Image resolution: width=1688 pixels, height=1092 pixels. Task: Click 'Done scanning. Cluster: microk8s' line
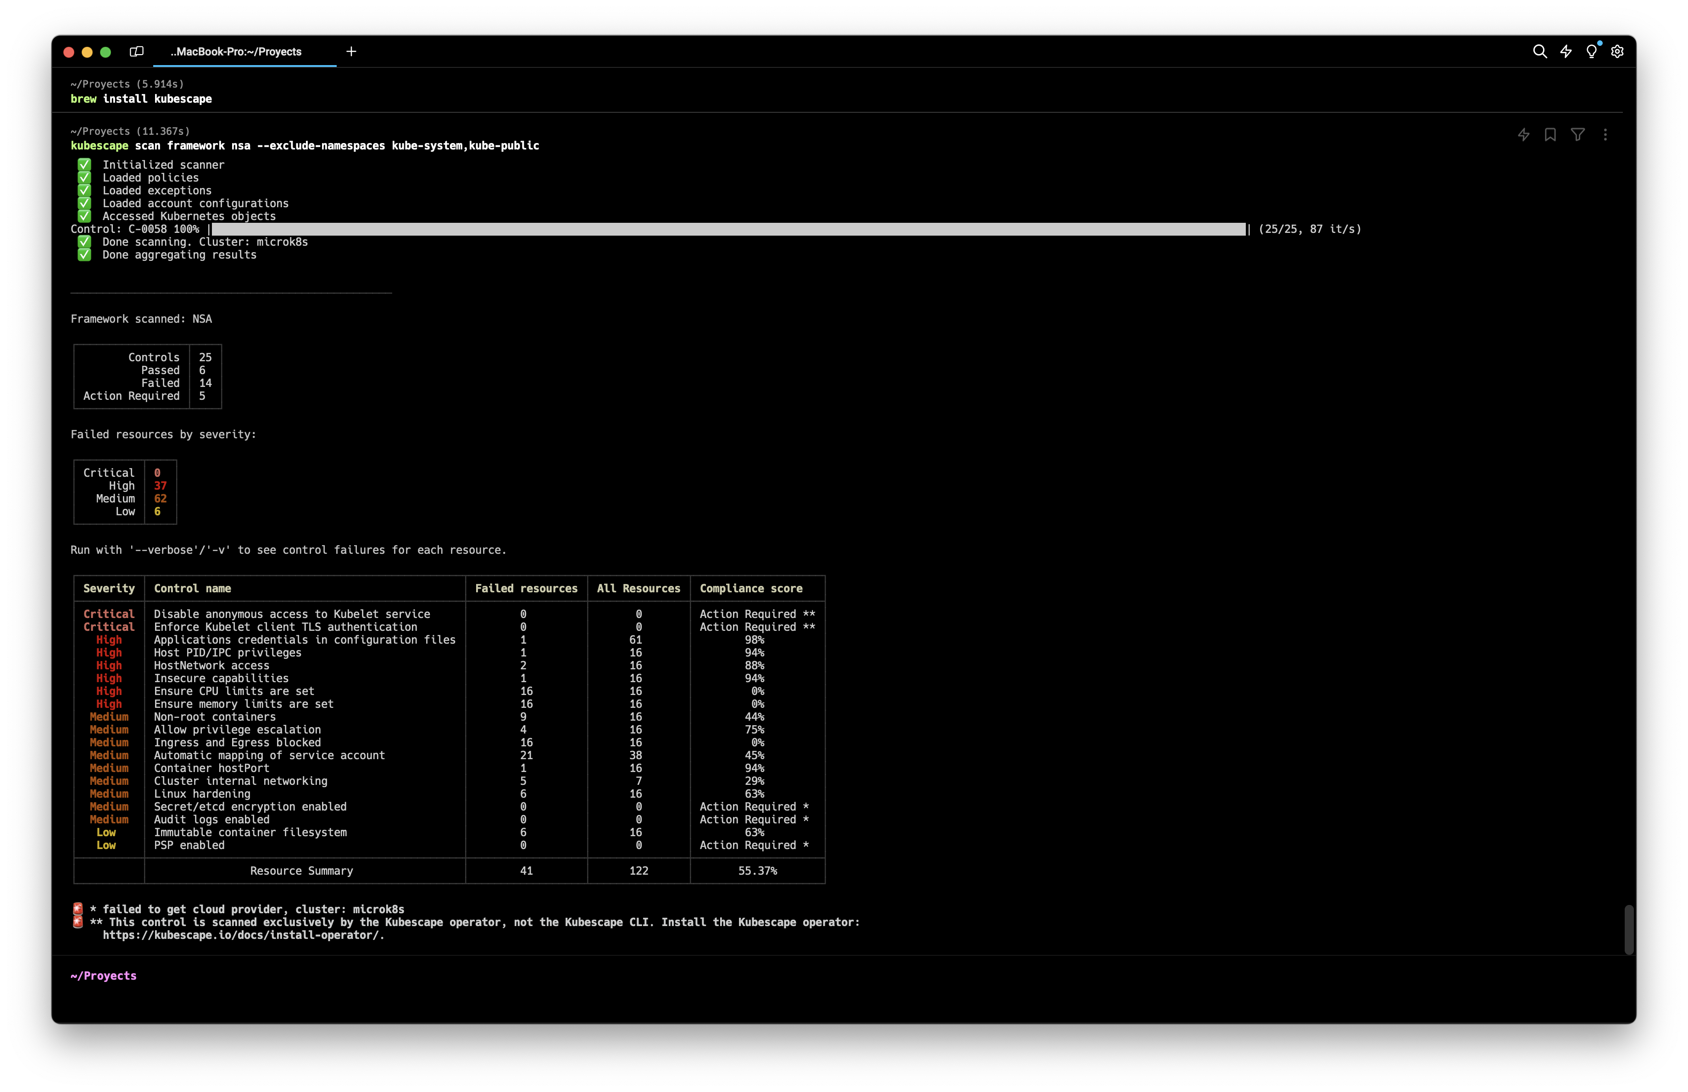pyautogui.click(x=205, y=243)
